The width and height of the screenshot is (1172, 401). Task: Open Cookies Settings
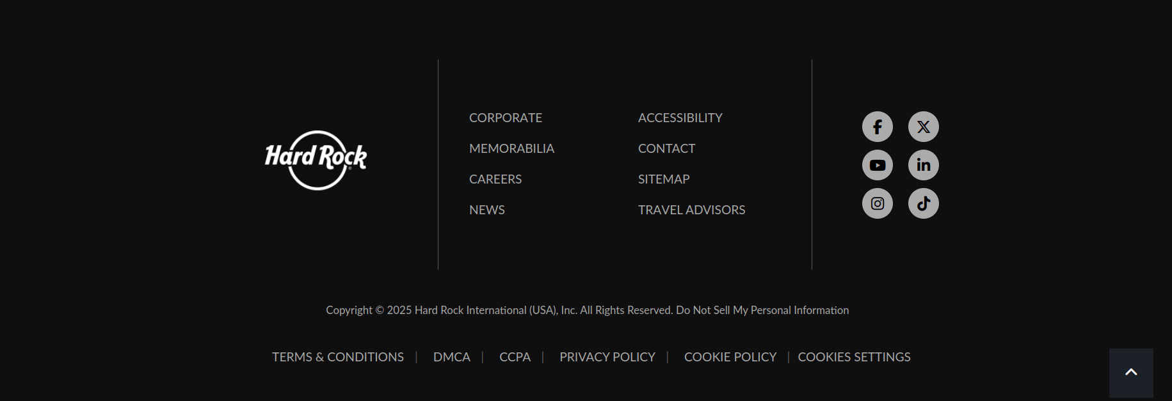click(x=854, y=357)
